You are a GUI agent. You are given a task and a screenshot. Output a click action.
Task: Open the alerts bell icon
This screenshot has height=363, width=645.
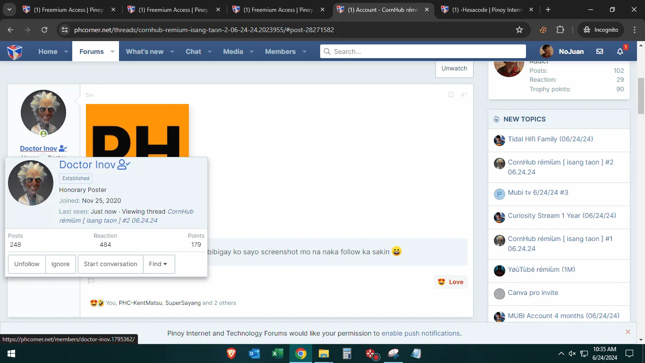pyautogui.click(x=620, y=52)
